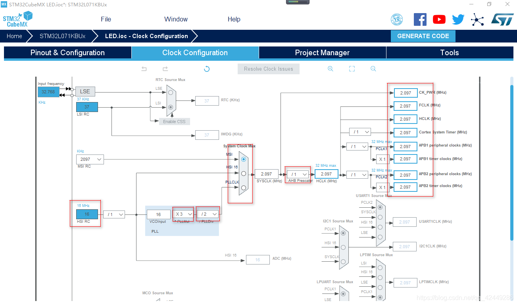Click the ADC 16 value box

pyautogui.click(x=258, y=260)
